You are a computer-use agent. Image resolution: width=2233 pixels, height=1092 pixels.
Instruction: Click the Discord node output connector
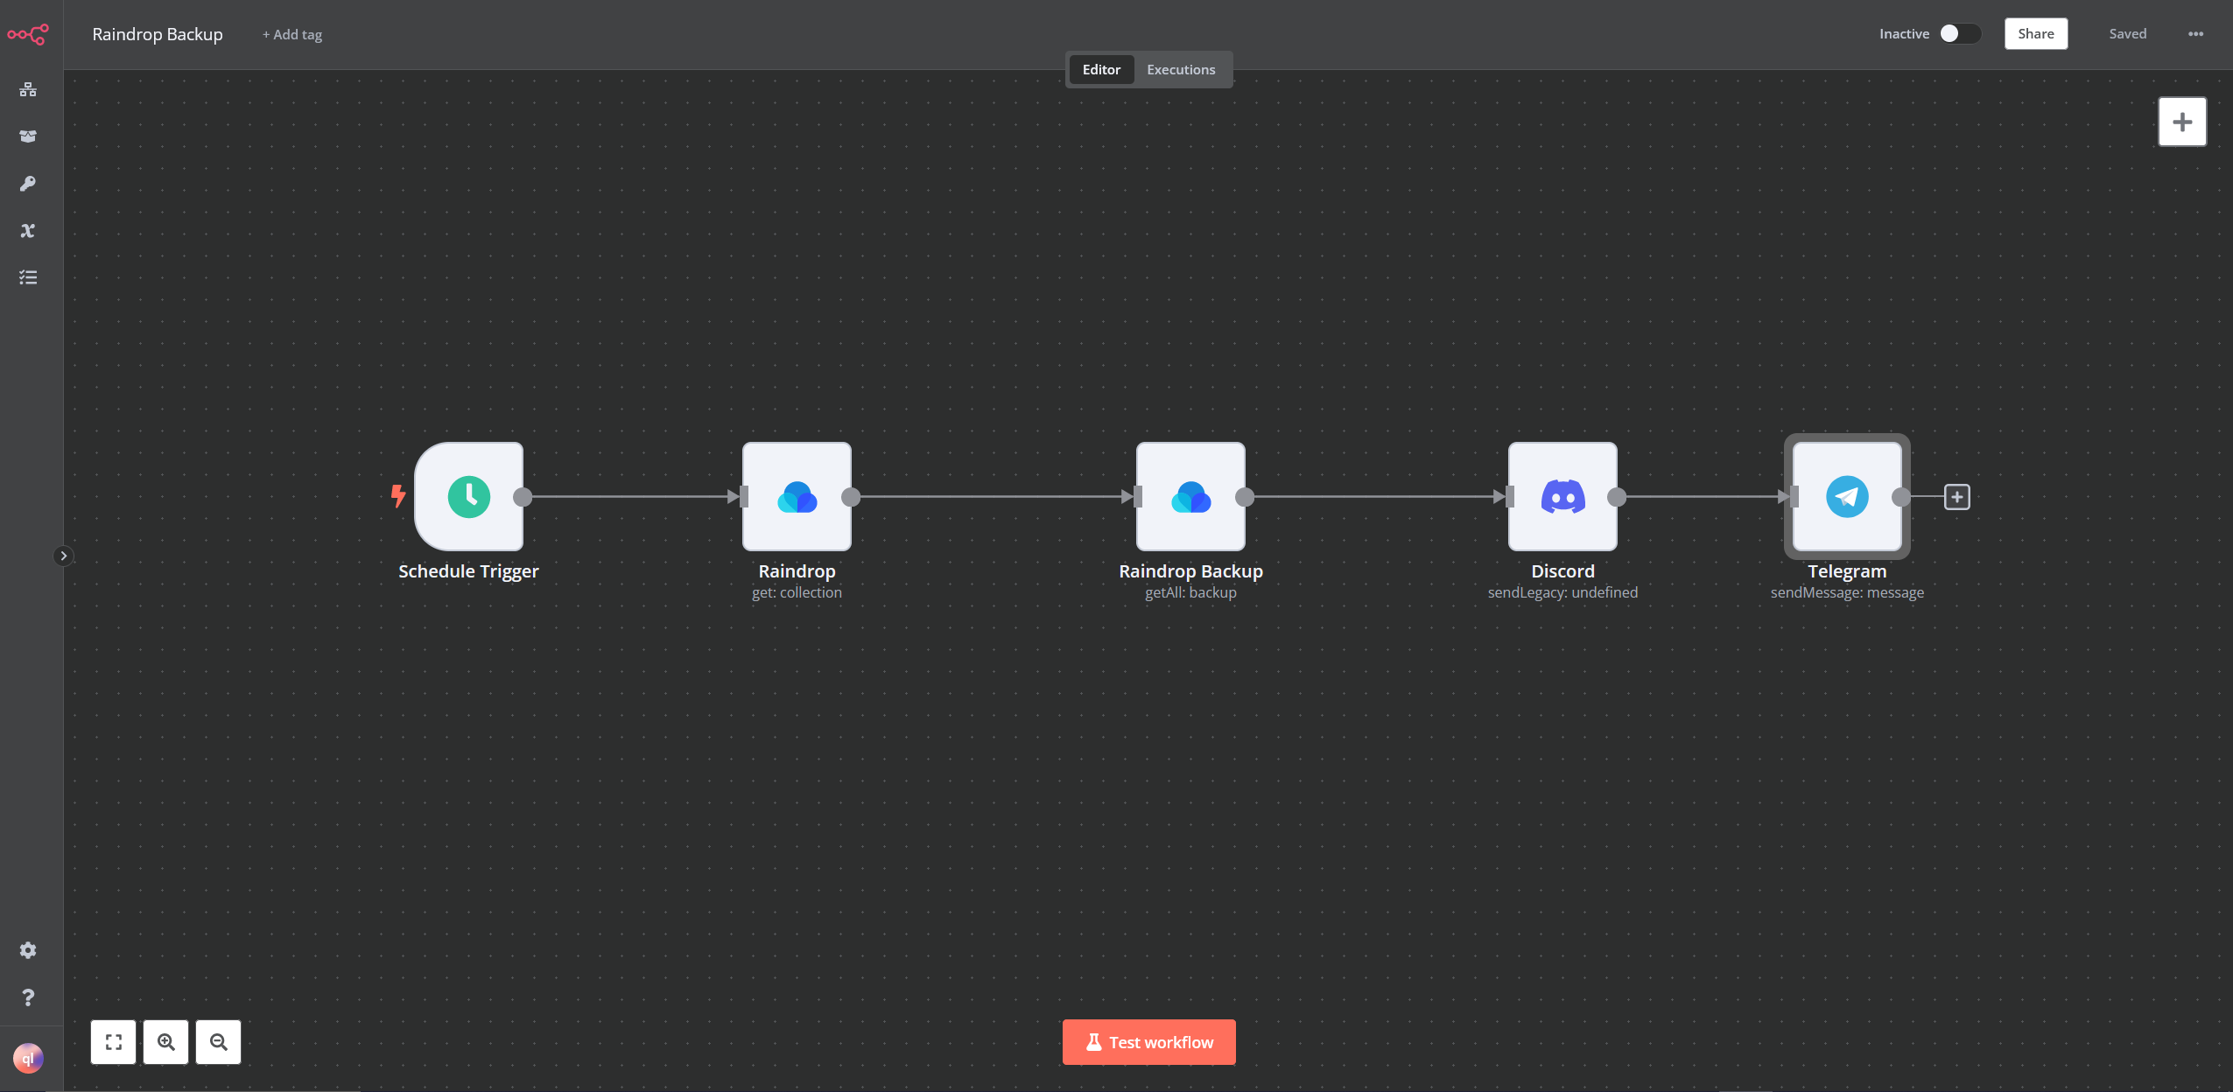coord(1617,497)
